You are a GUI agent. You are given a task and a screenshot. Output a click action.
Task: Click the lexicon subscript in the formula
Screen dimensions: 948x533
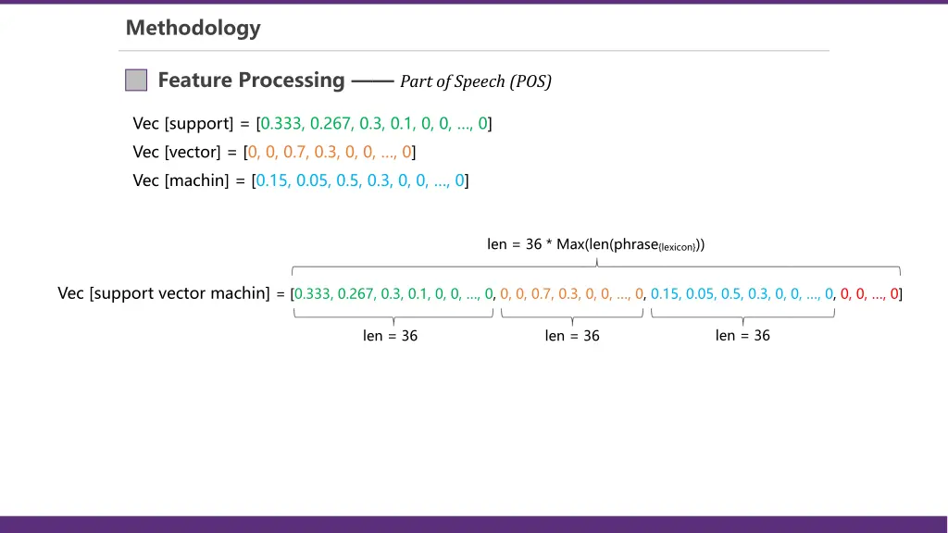677,247
